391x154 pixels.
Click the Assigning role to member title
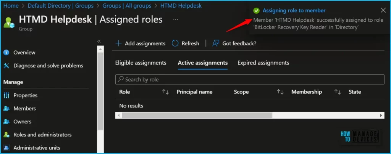pyautogui.click(x=294, y=11)
